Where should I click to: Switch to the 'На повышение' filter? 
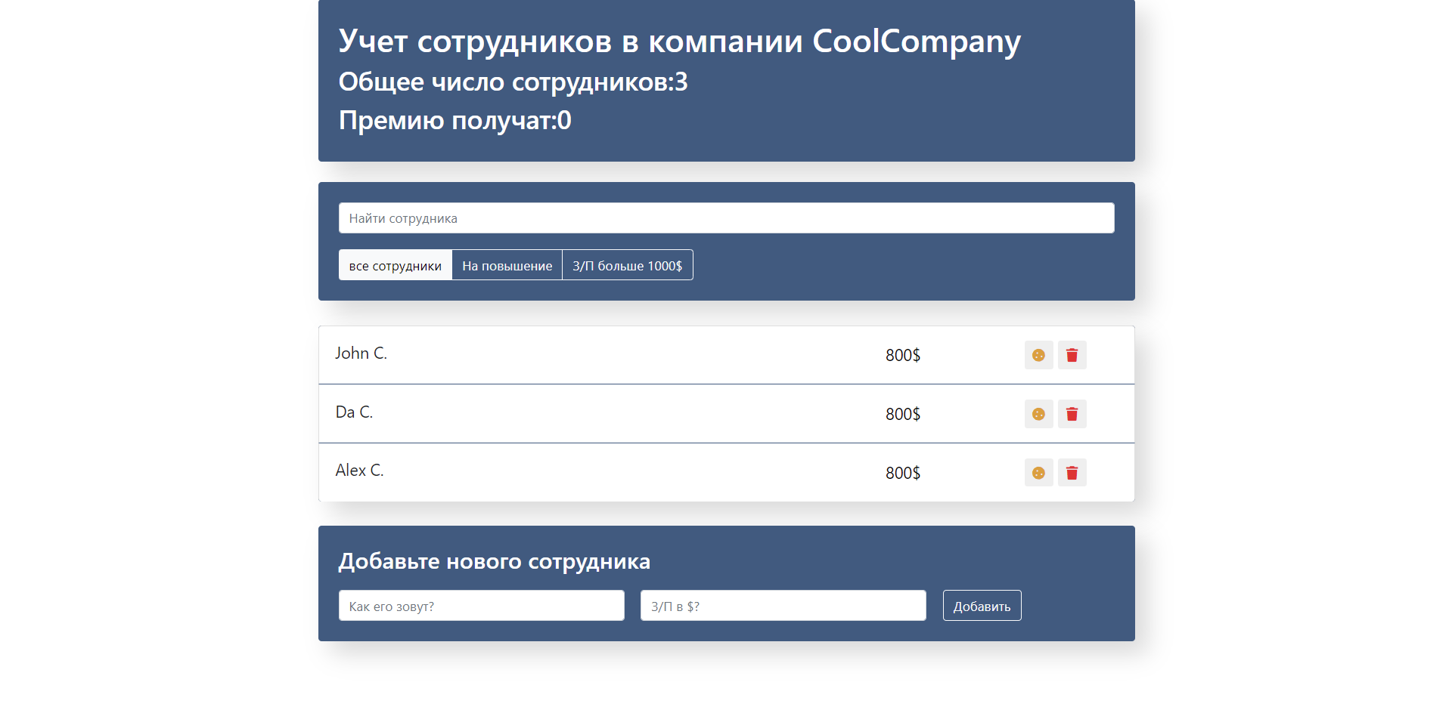507,266
